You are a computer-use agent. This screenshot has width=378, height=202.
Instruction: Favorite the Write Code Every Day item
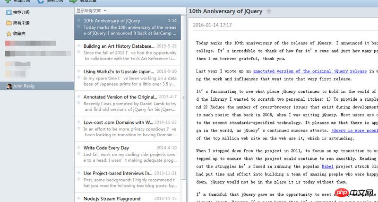pos(78,153)
